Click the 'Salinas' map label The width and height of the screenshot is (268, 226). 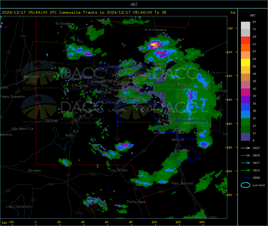[52, 121]
